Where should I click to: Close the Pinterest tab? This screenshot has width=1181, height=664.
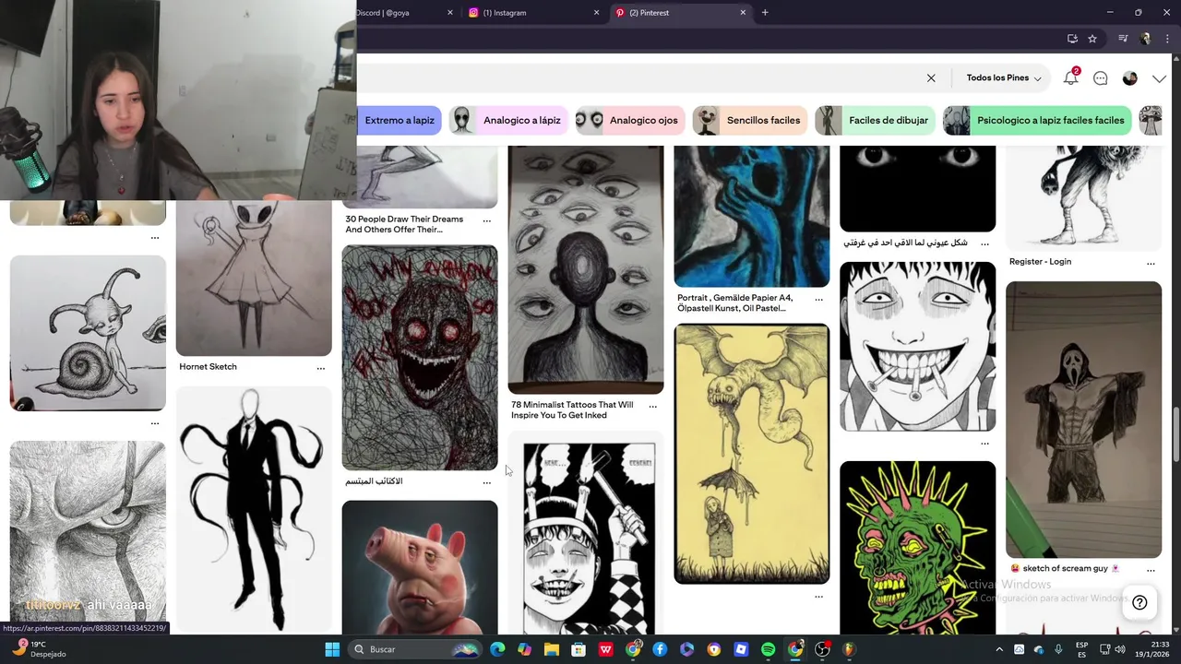coord(743,13)
